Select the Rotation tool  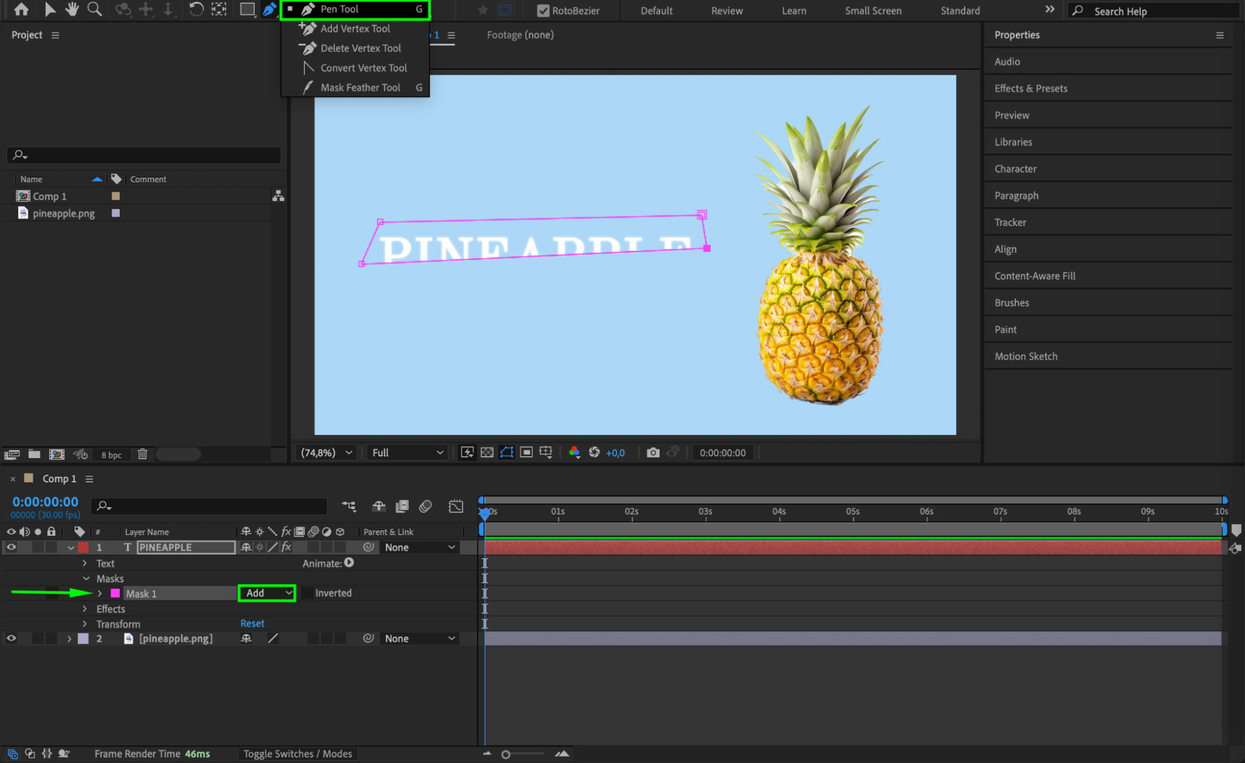[196, 9]
